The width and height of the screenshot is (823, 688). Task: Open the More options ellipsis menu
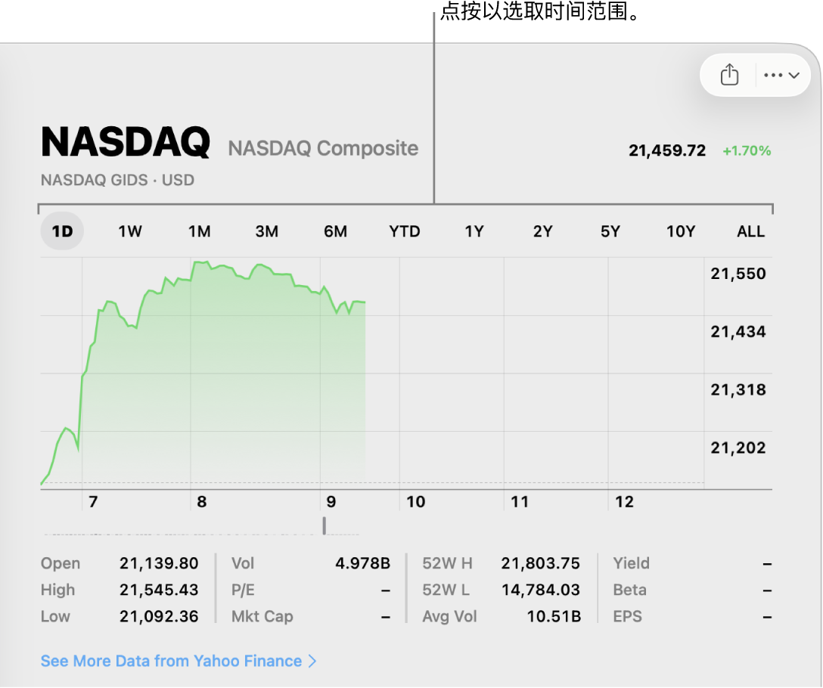(x=774, y=75)
